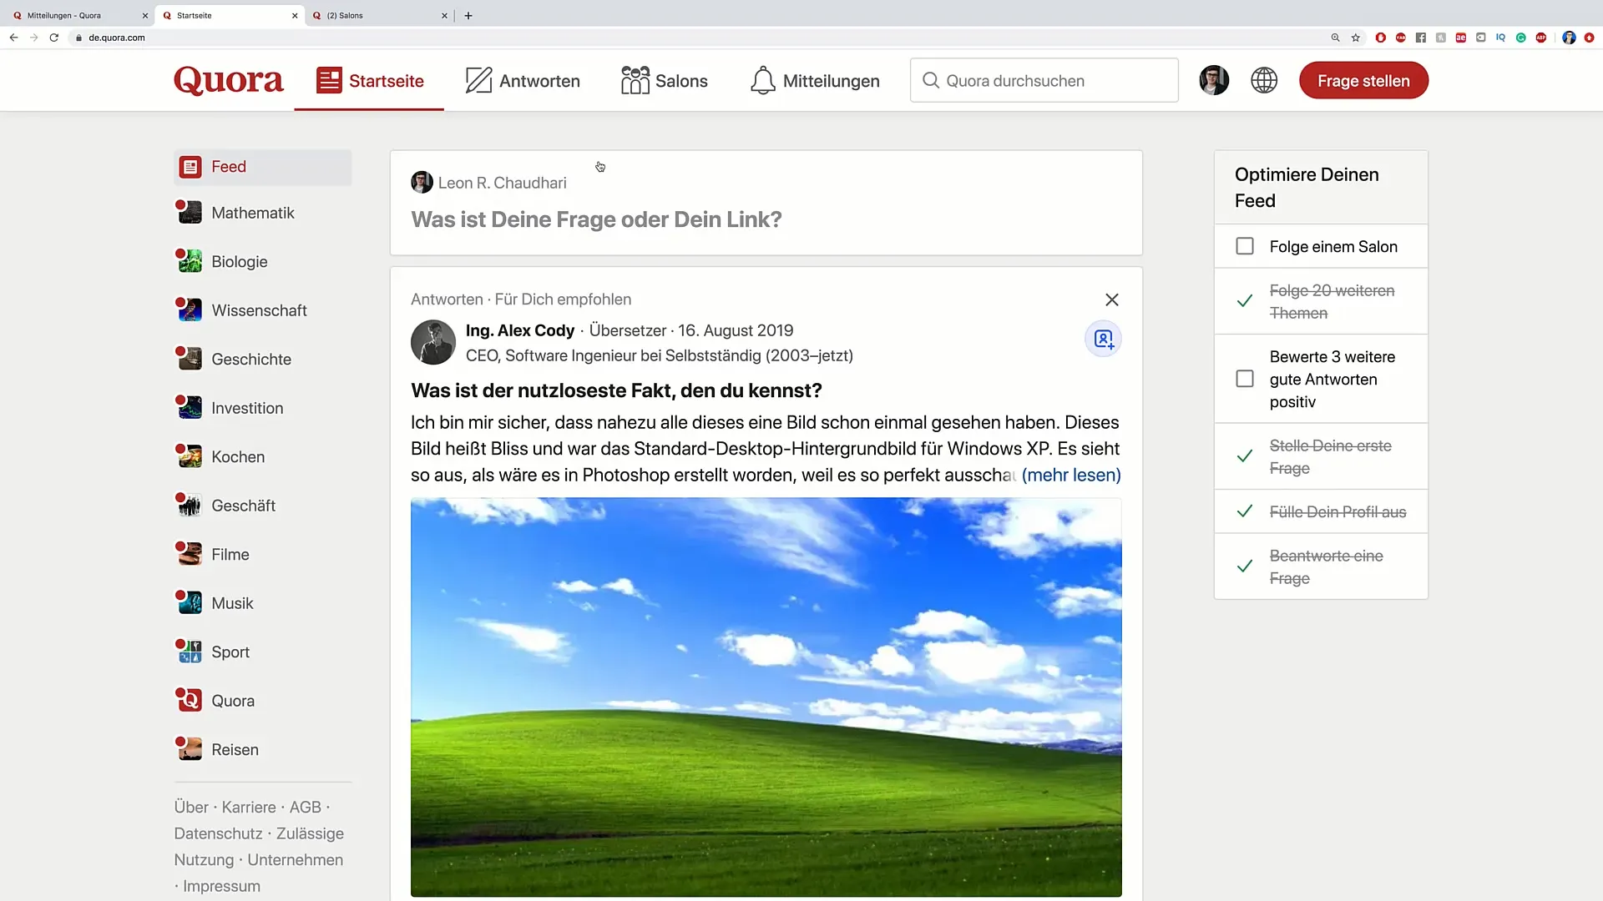Click the Übersetzer credential label

pyautogui.click(x=628, y=330)
